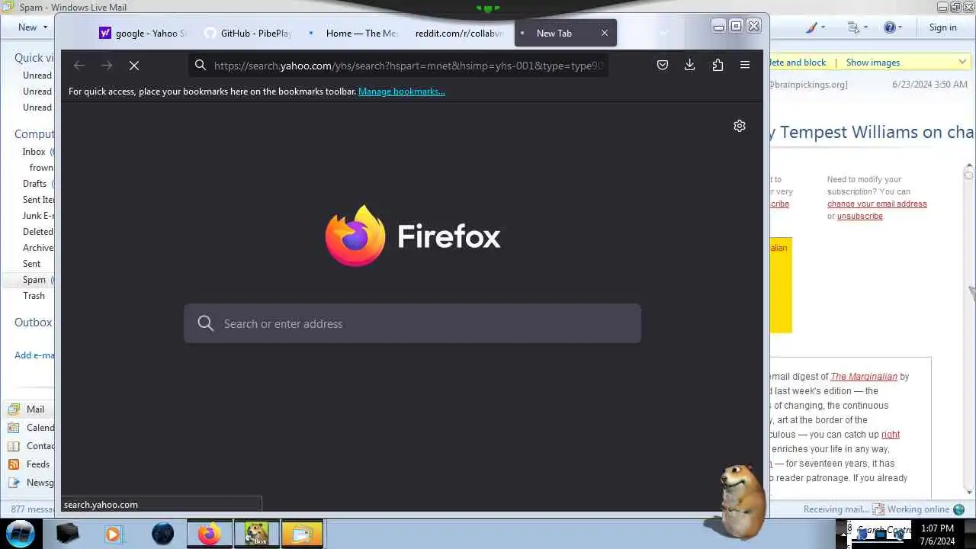Switch to the GitHub - PibePlay tab

click(249, 33)
